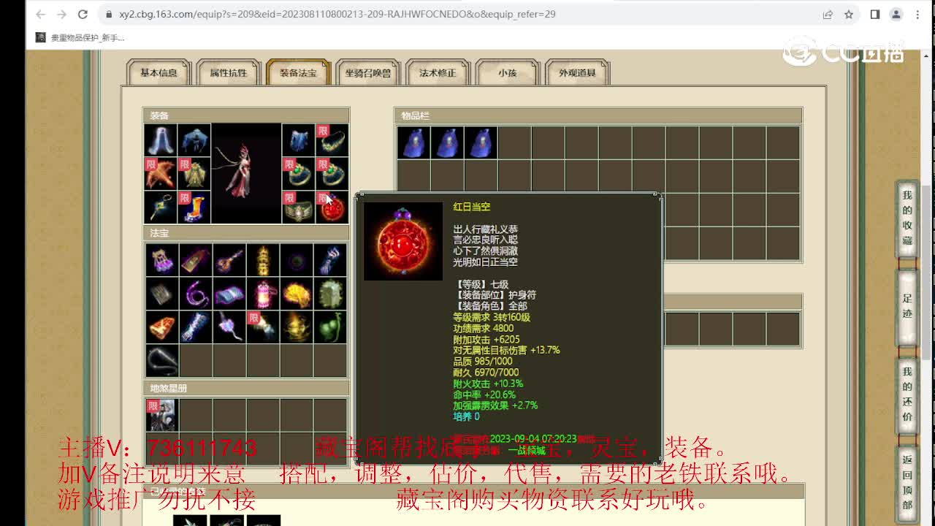This screenshot has height=526, width=935.
Task: Switch to the 外观道具 tab
Action: click(577, 72)
